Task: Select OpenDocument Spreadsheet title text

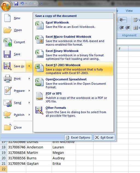Action: point(66,79)
